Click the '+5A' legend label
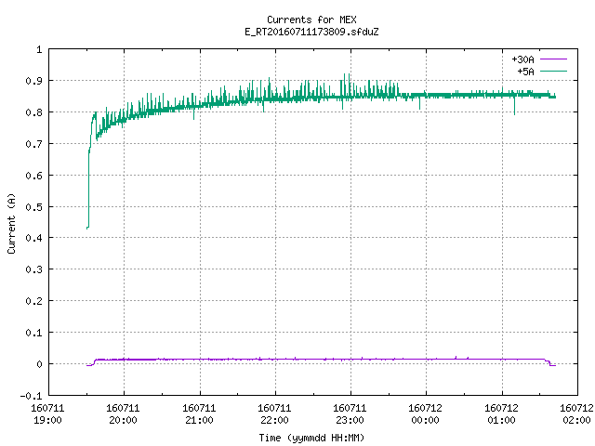595x446 pixels. (x=525, y=72)
